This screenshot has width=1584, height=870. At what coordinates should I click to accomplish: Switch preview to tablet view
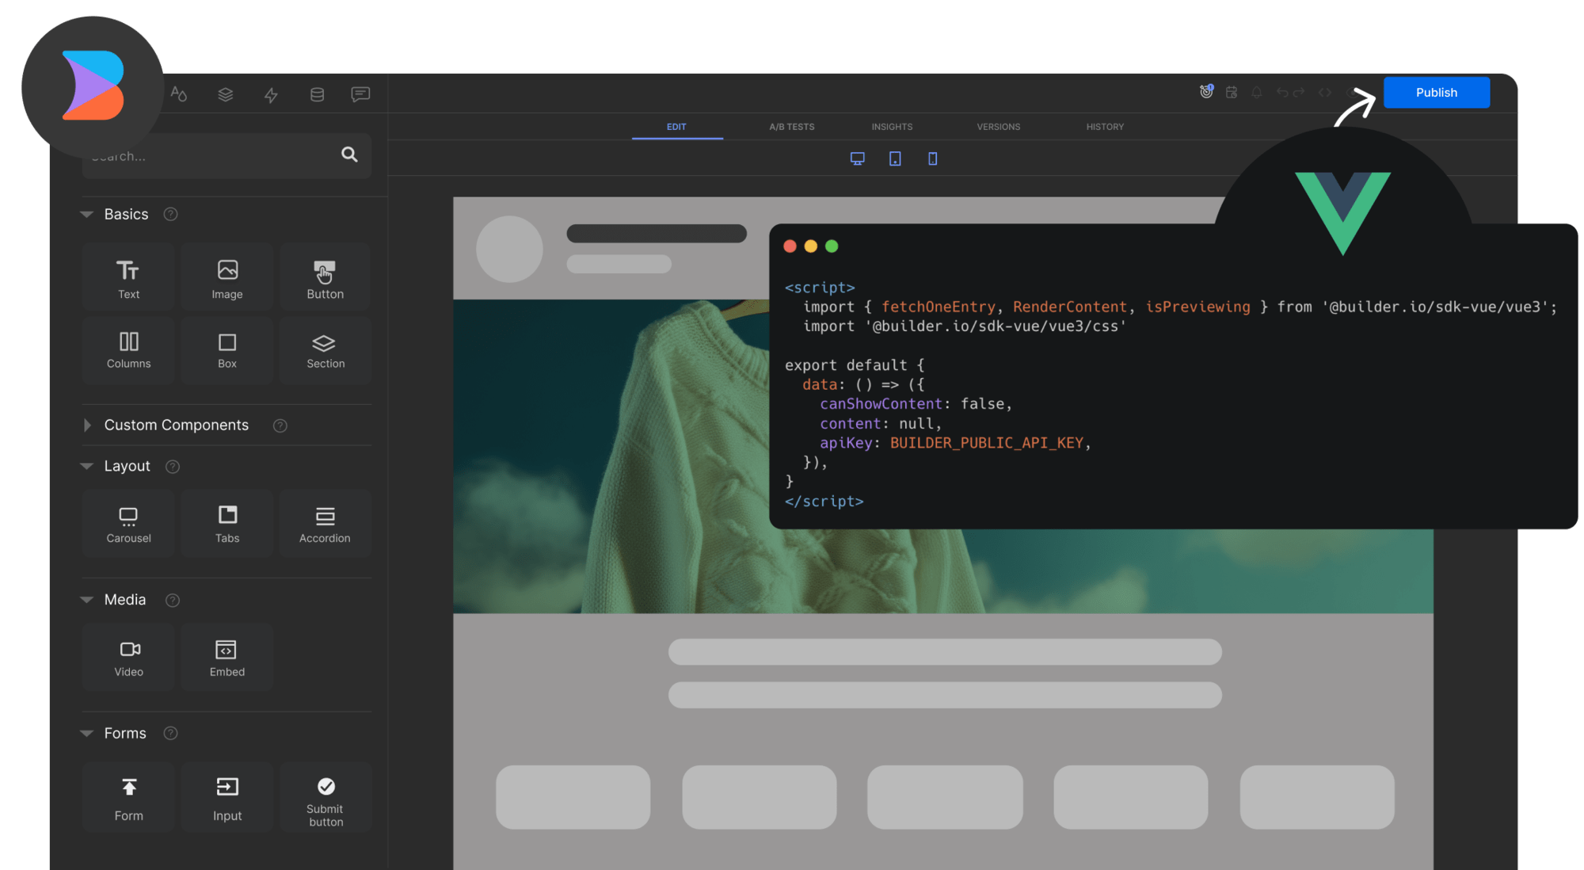[x=895, y=158]
